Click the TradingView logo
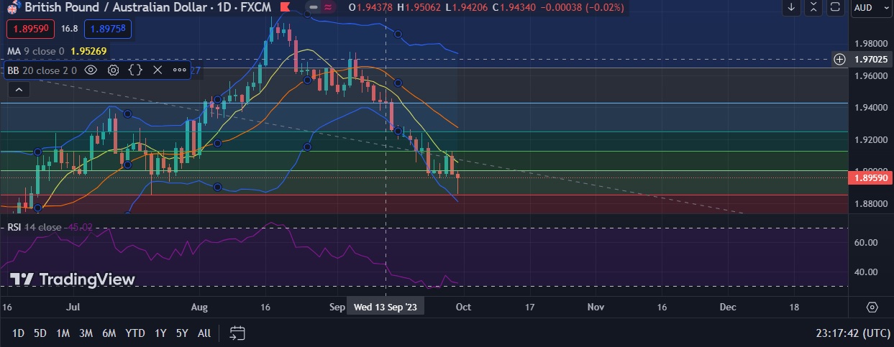Viewport: 894px width, 347px height. pyautogui.click(x=73, y=279)
